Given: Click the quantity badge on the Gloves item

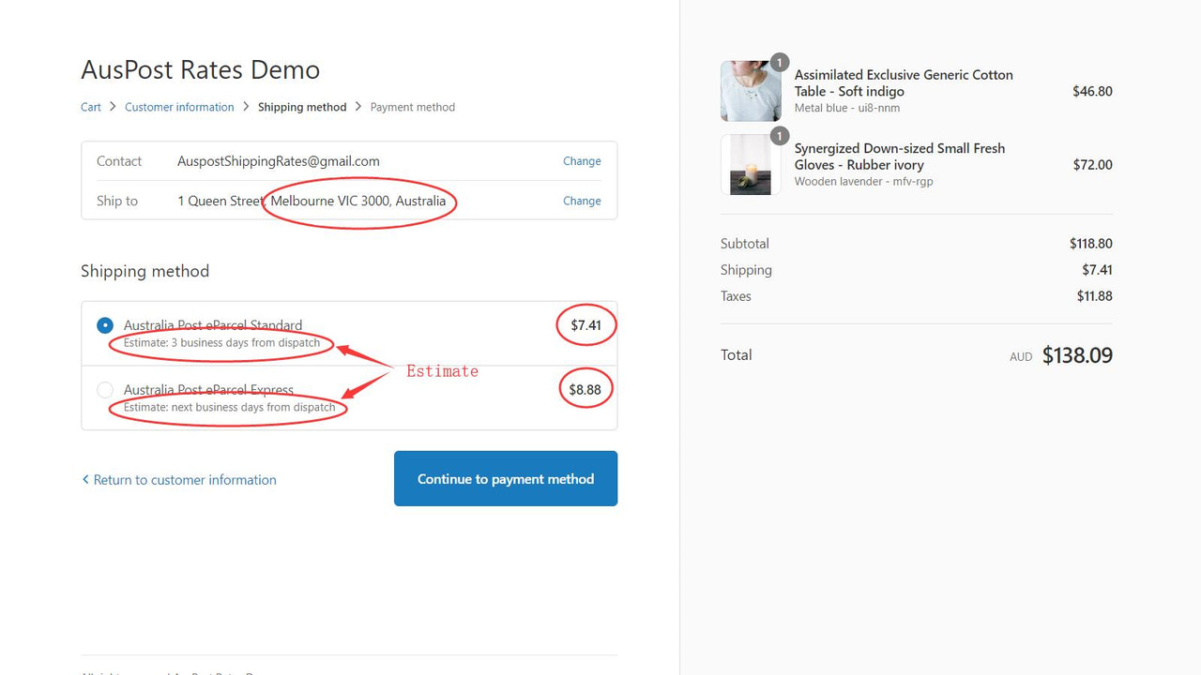Looking at the screenshot, I should [780, 136].
